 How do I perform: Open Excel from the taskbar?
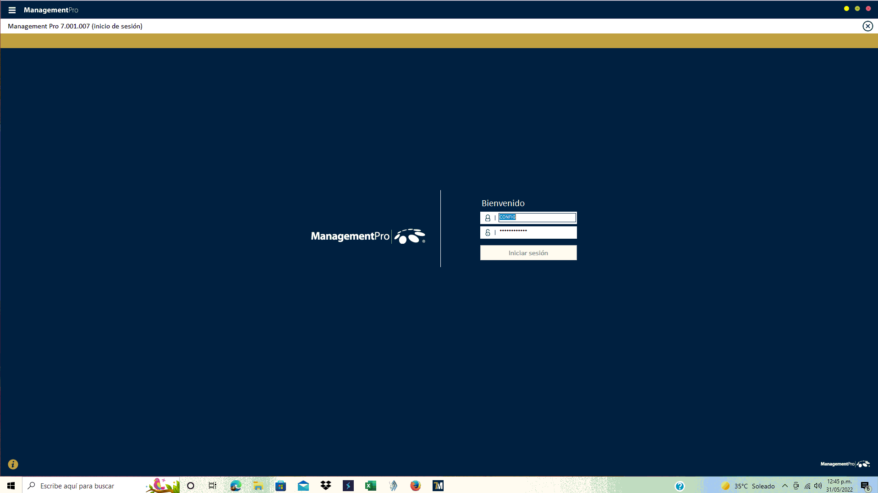point(370,486)
